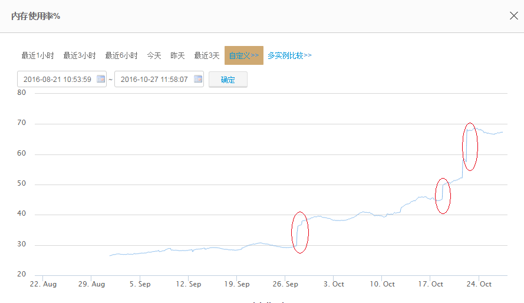
Task: Click the 12. Sep axis label
Action: (x=189, y=284)
